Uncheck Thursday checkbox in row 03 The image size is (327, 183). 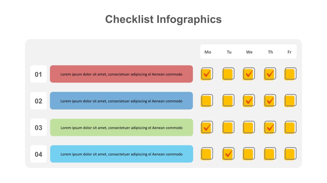tap(270, 127)
